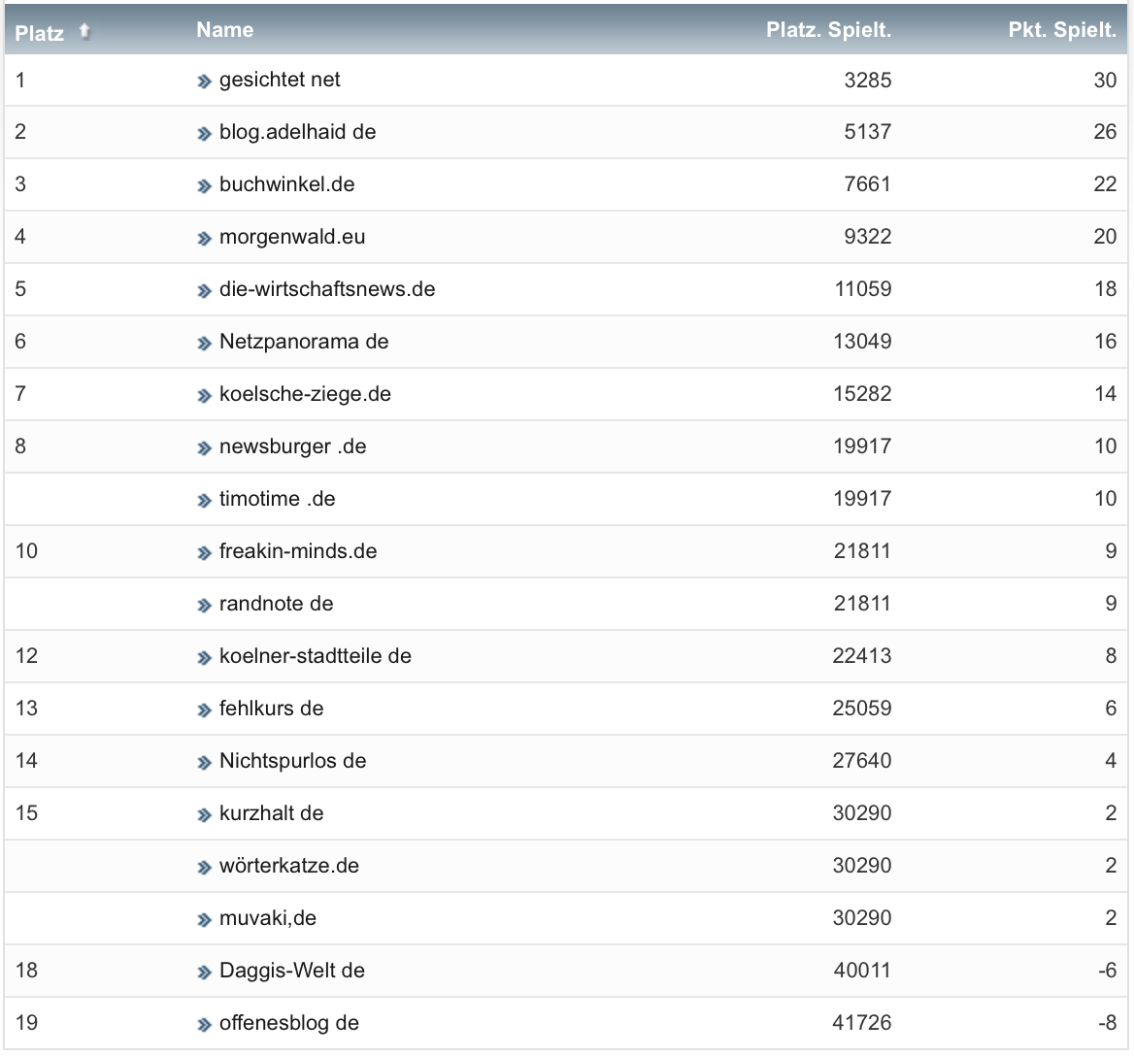
Task: Select the value 27640 in Nichtspurlos row
Action: (x=862, y=760)
